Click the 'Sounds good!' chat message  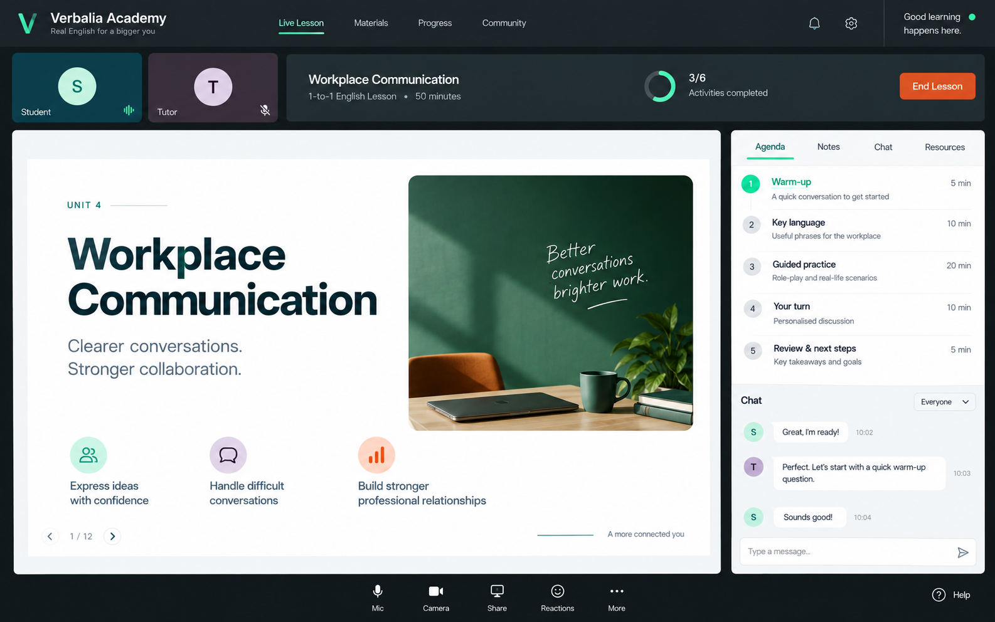point(809,517)
